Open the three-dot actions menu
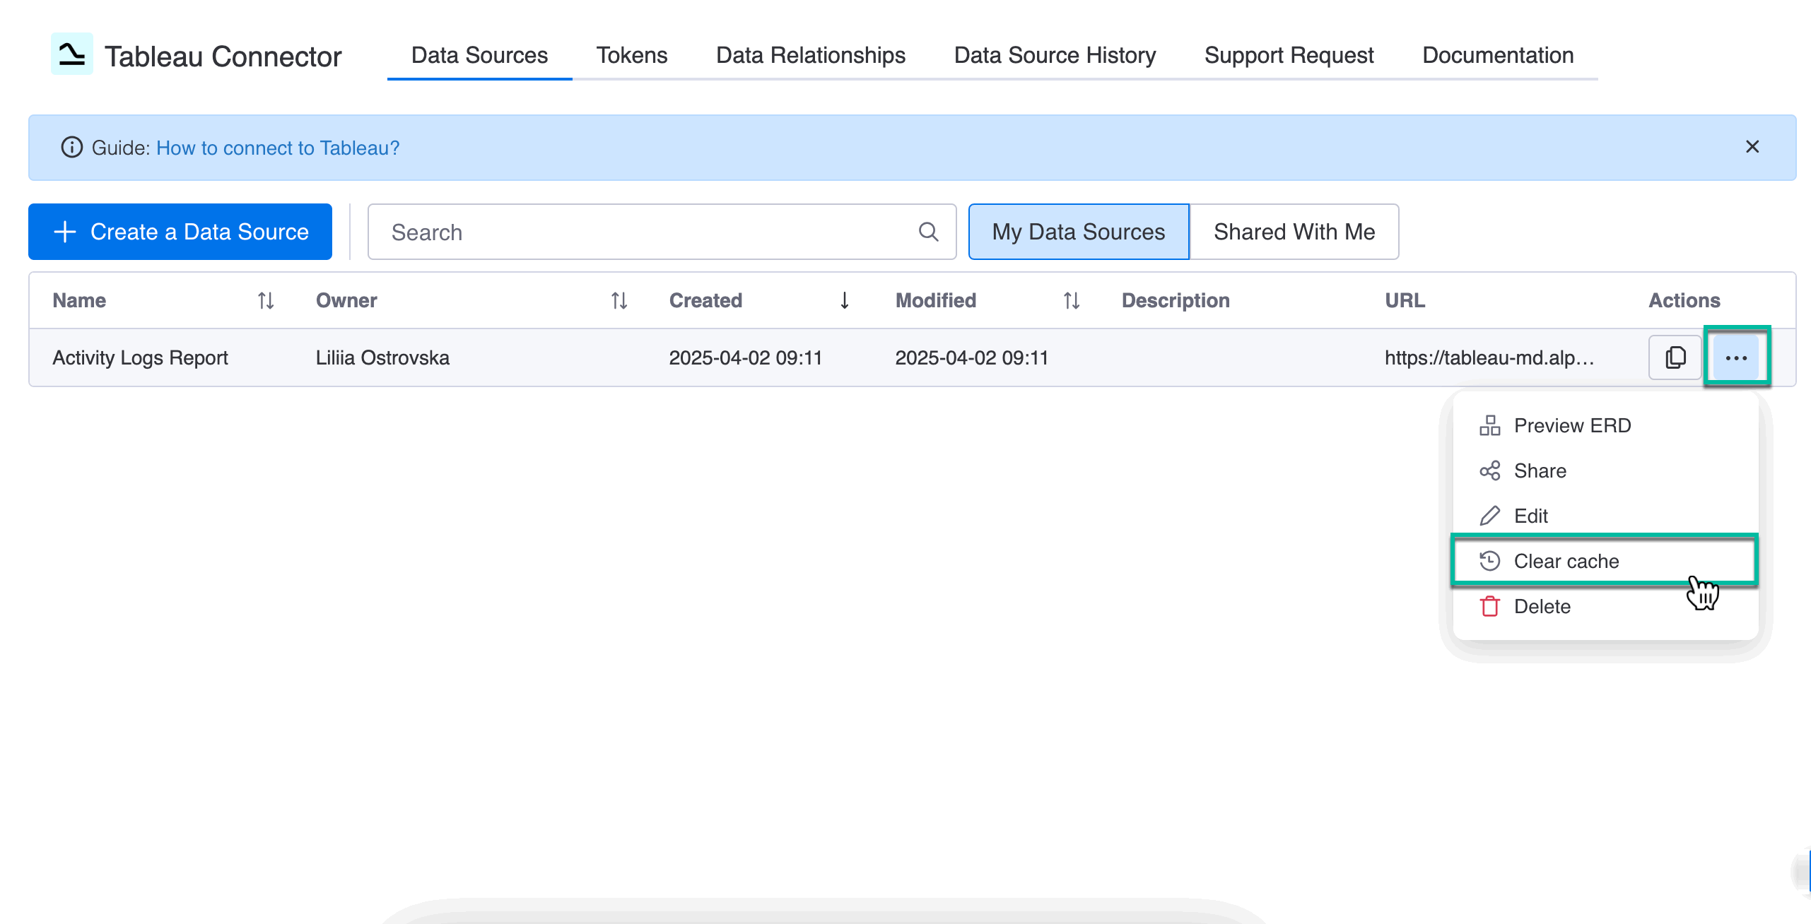This screenshot has height=924, width=1811. point(1736,357)
